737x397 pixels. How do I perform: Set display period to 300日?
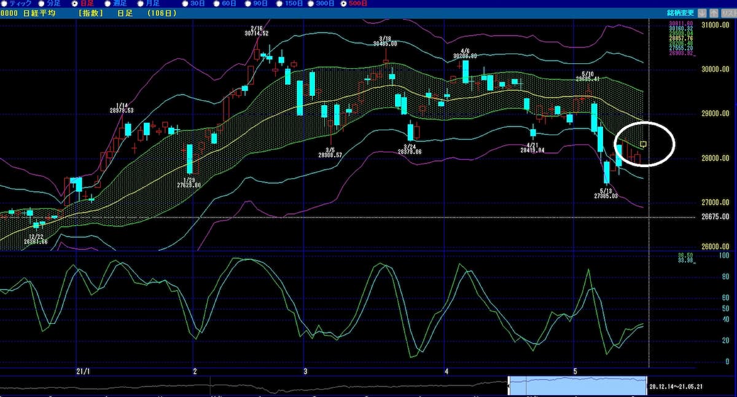point(311,3)
